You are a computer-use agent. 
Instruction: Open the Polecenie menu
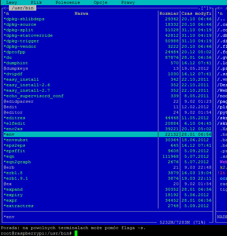pyautogui.click(x=68, y=2)
